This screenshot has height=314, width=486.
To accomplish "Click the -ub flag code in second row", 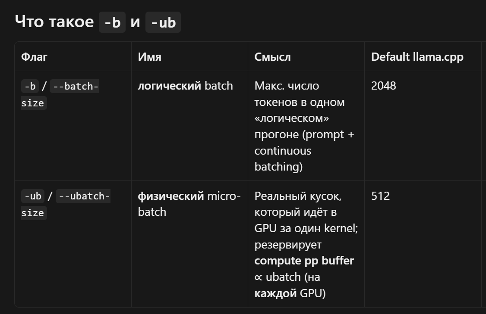I will pyautogui.click(x=33, y=196).
